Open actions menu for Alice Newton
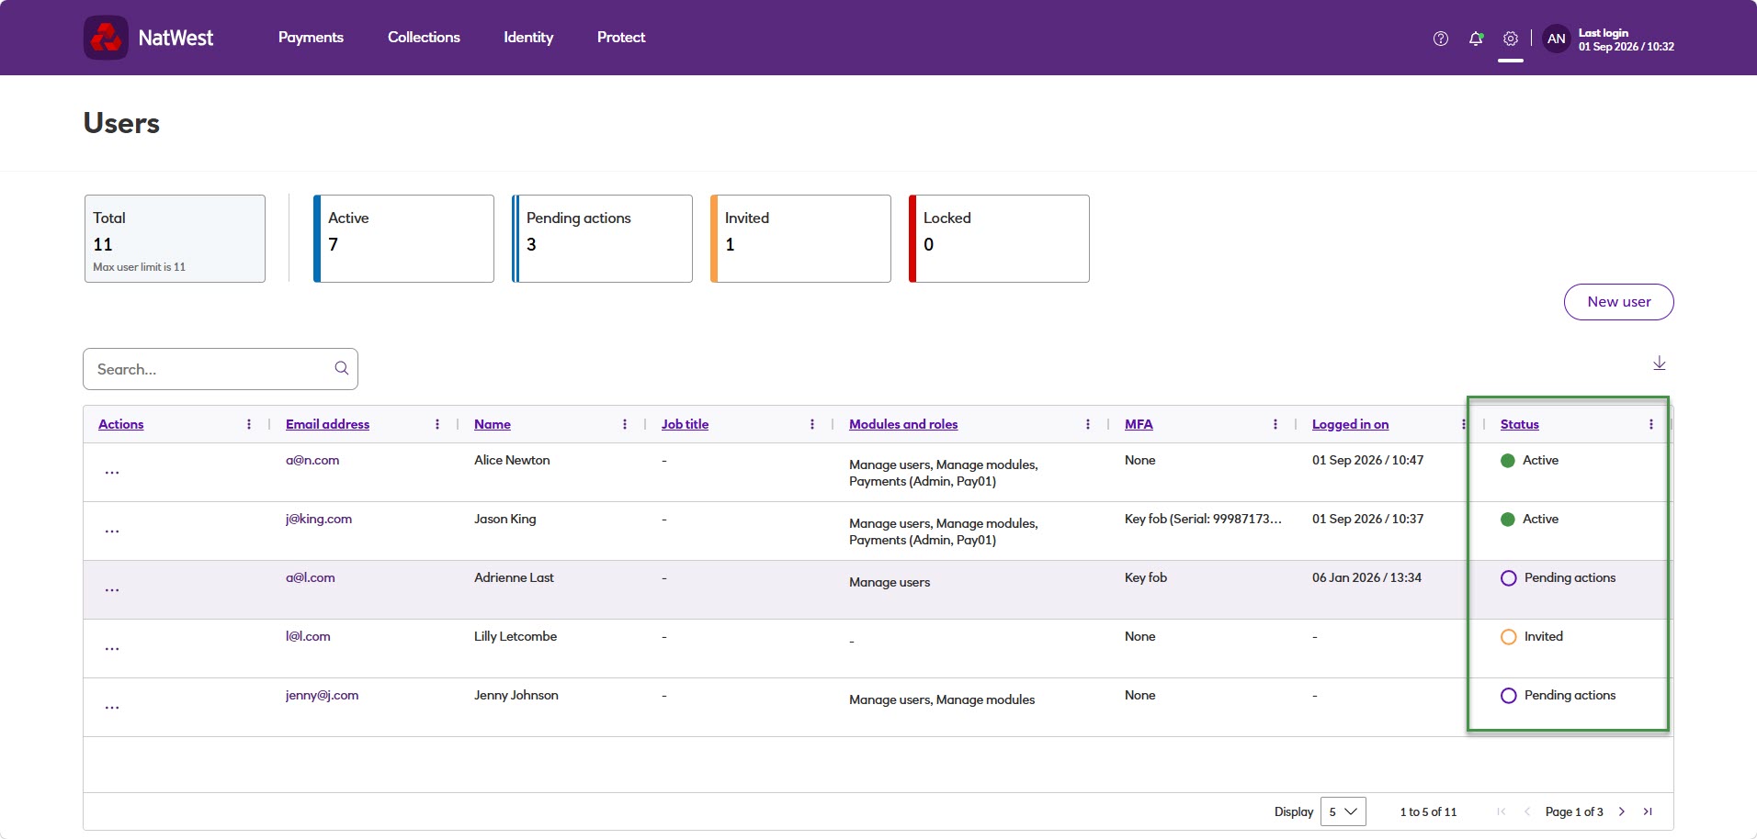The width and height of the screenshot is (1757, 839). pyautogui.click(x=112, y=473)
